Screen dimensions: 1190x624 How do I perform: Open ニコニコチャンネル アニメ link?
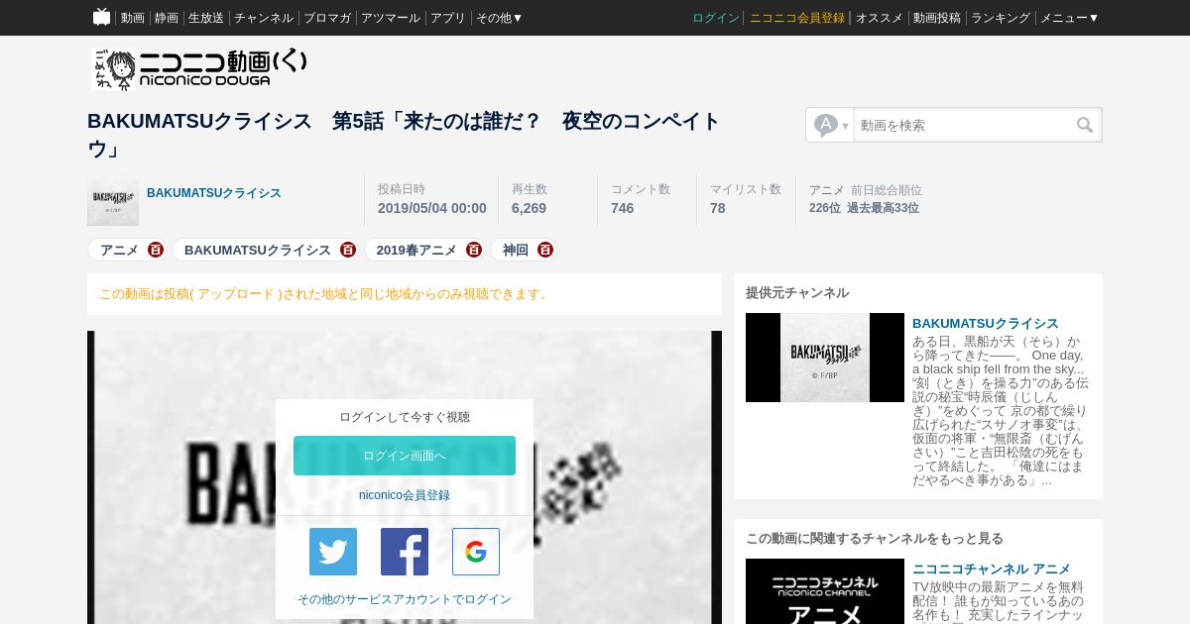point(992,570)
